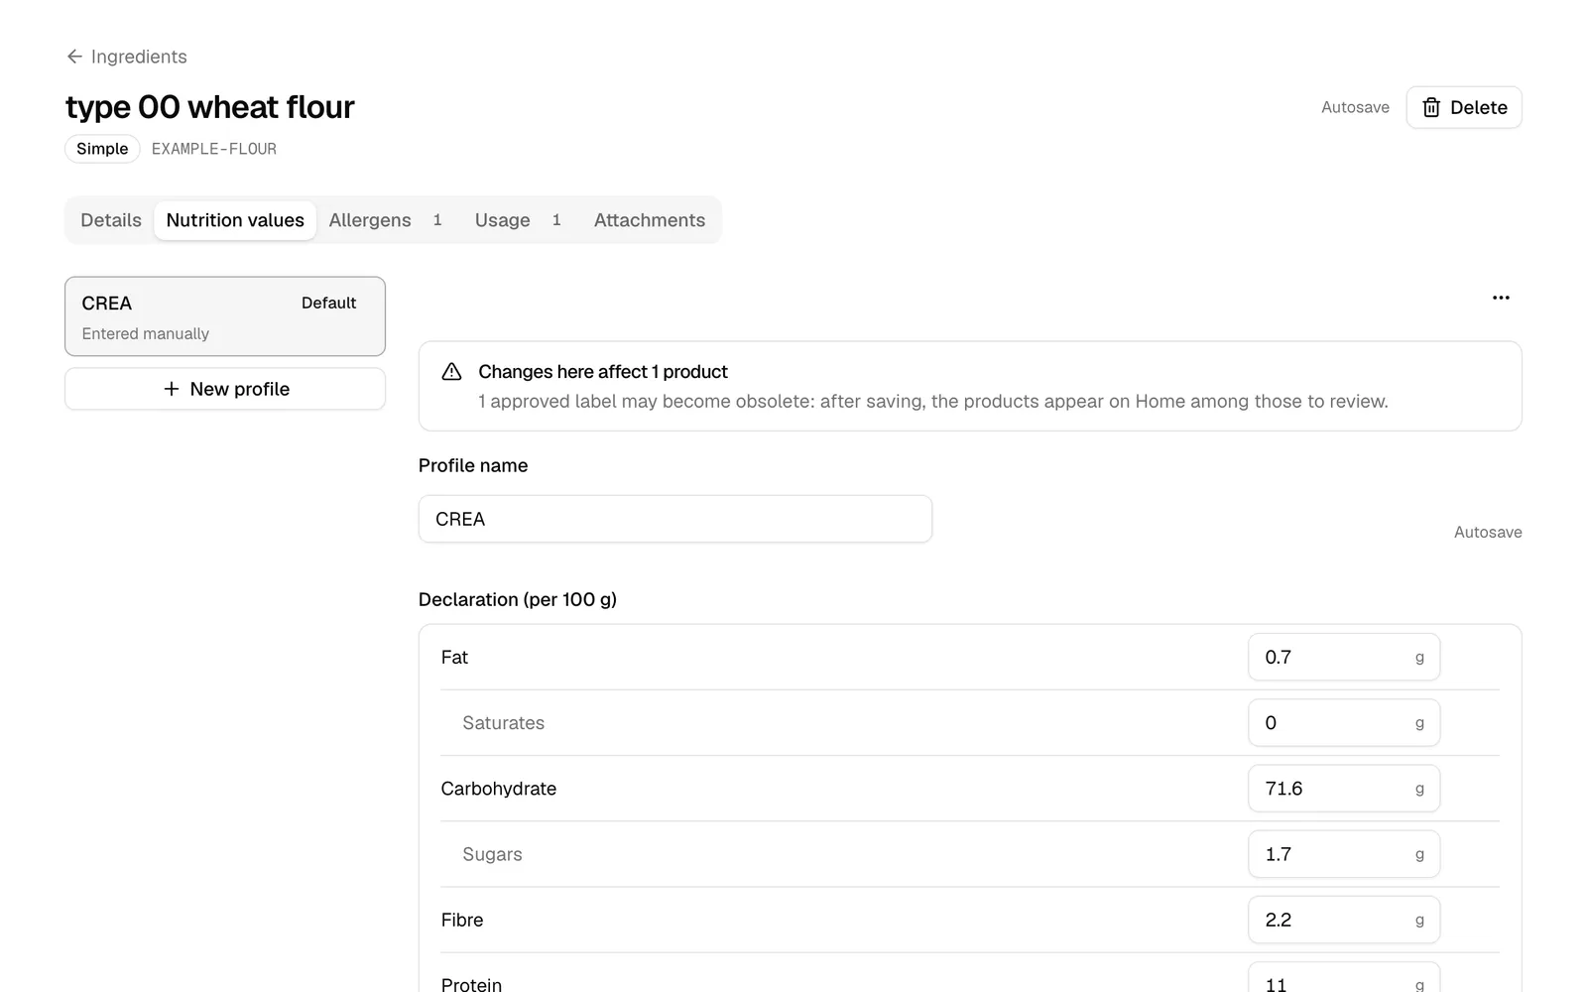Click the plus icon on New profile
The height and width of the screenshot is (992, 1587).
172,389
